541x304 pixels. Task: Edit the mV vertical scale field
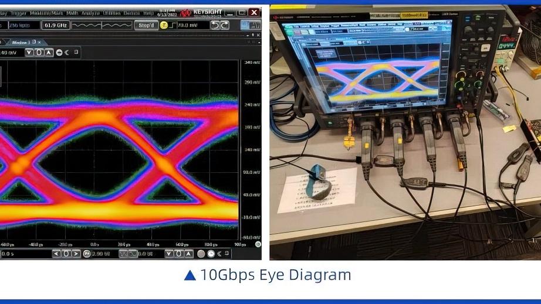[12, 52]
